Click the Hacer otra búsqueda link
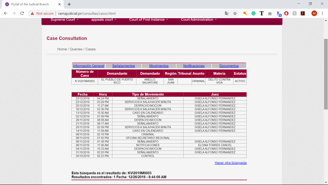Image resolution: width=328 pixels, height=185 pixels. pyautogui.click(x=230, y=163)
